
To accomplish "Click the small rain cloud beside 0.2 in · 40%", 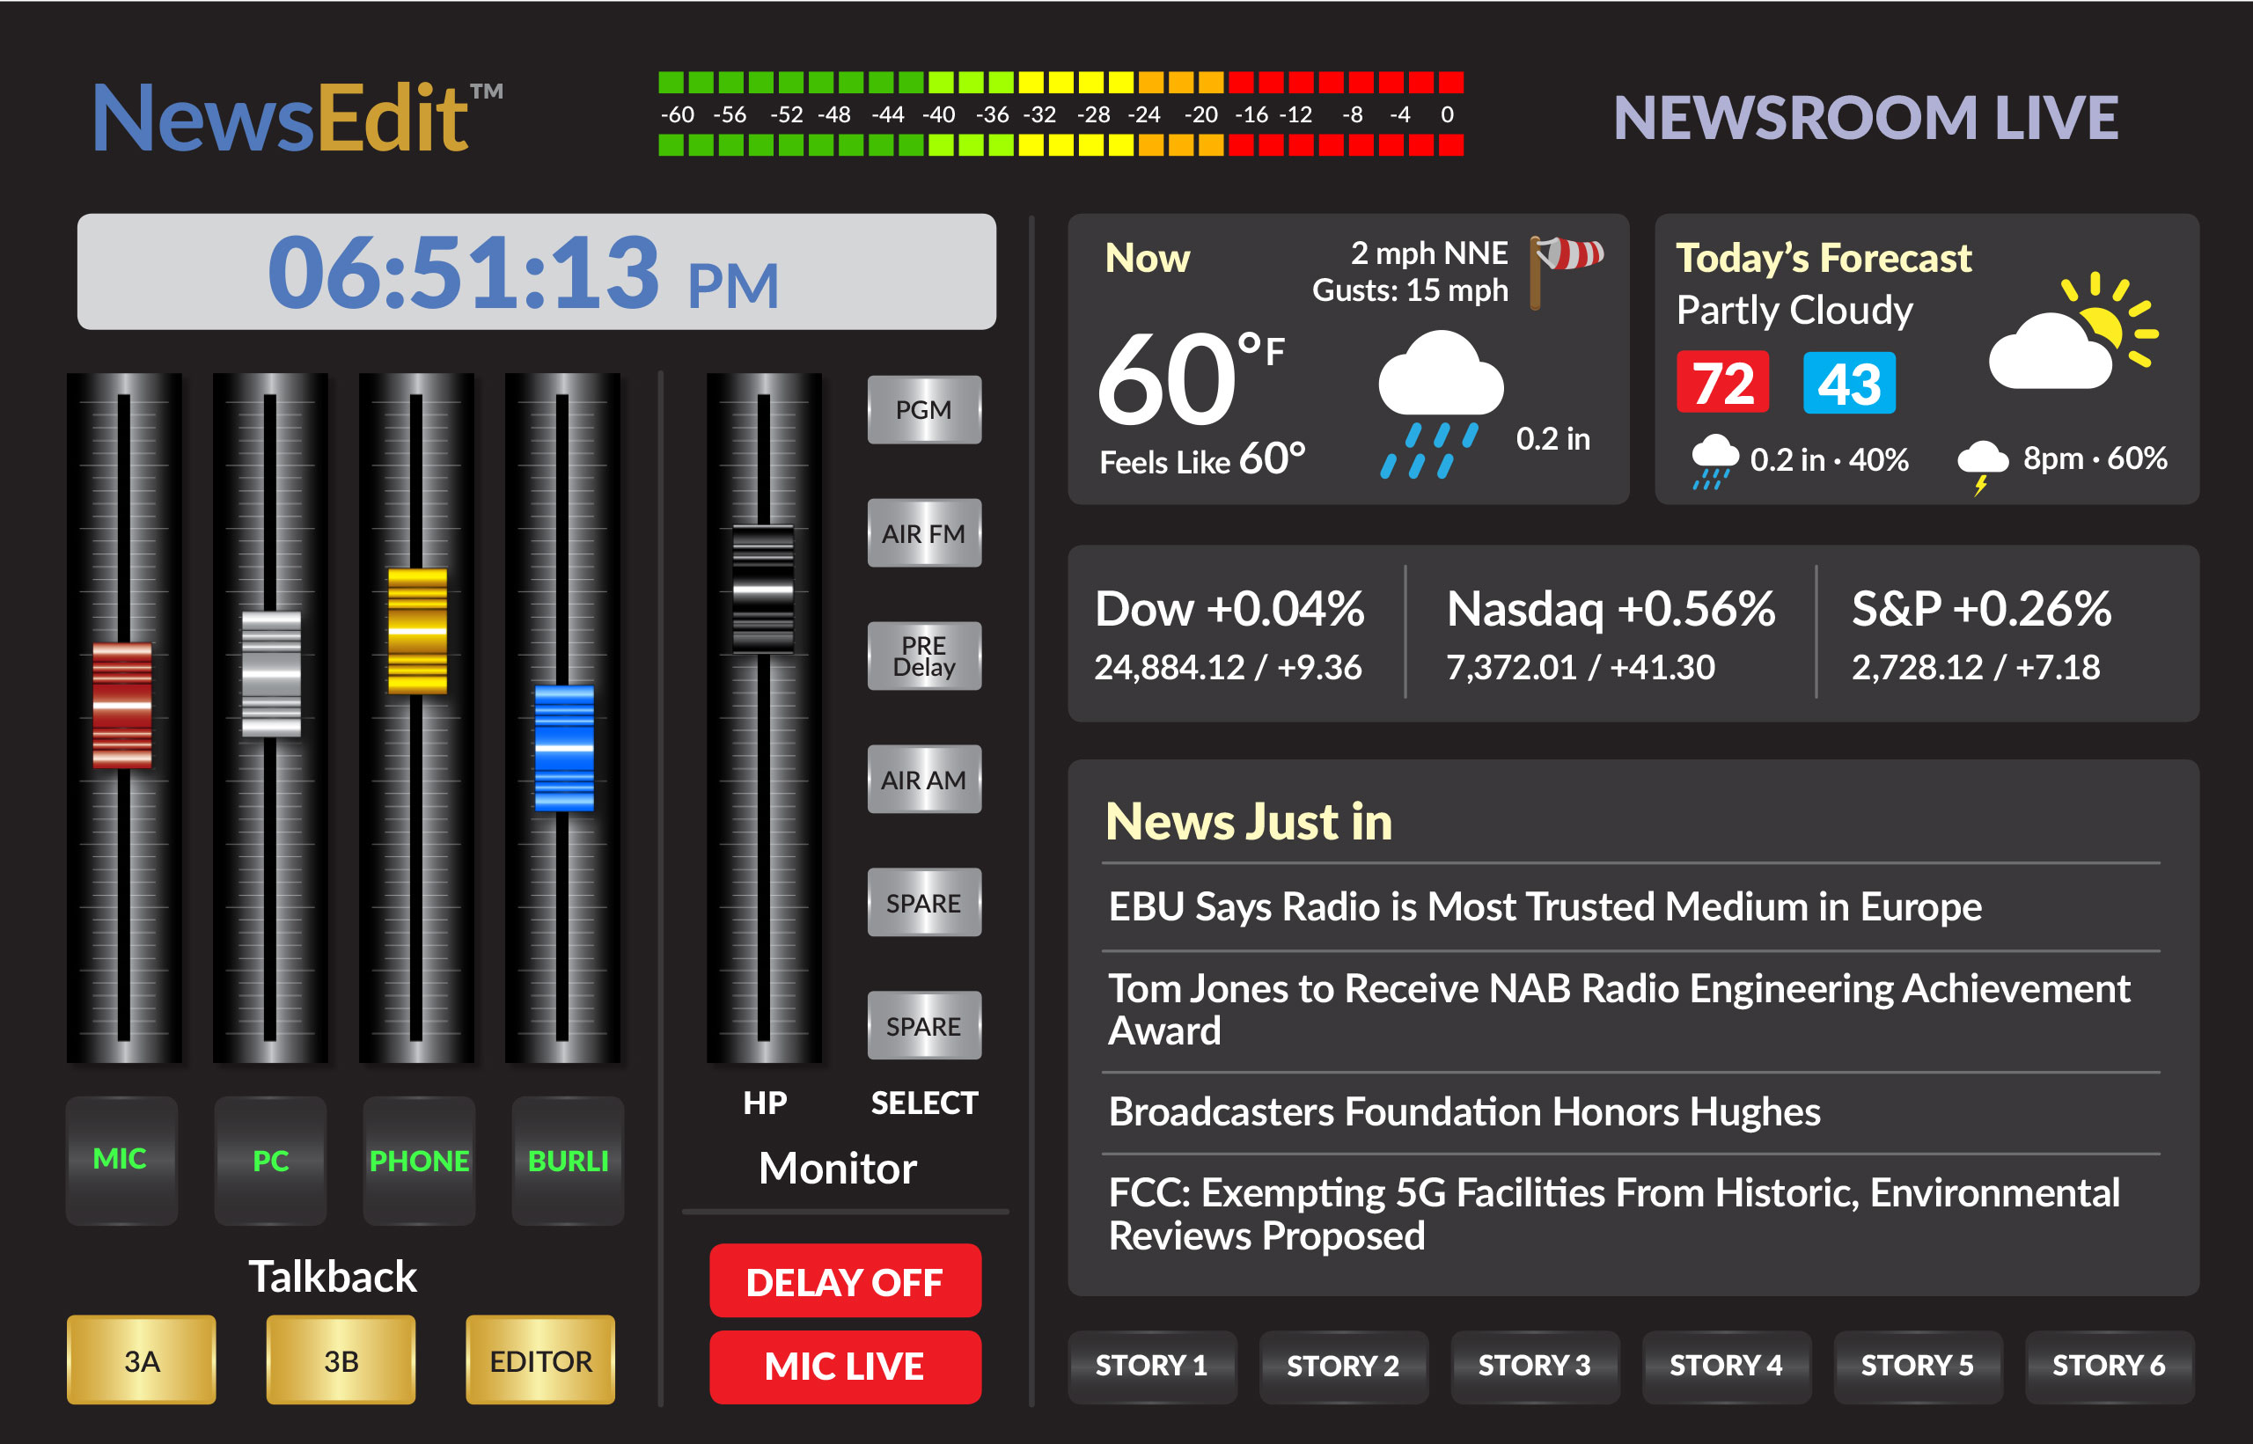I will tap(1714, 461).
